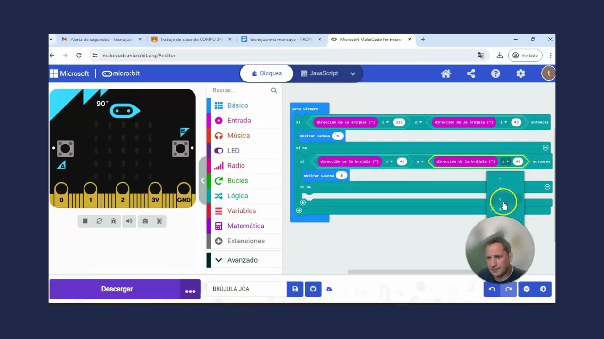Screen dimensions: 604x339
Task: Go to the MakeCode home page
Action: click(x=446, y=73)
